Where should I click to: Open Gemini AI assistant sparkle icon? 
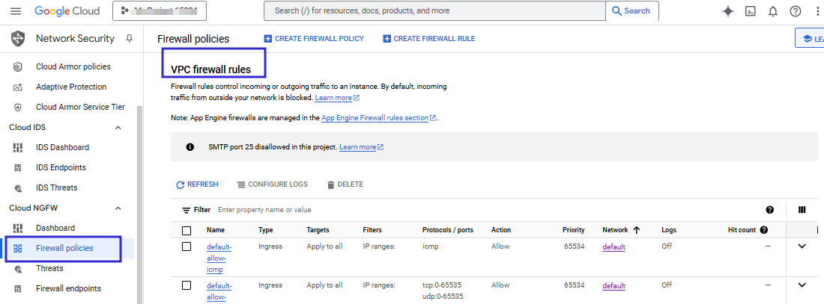728,11
